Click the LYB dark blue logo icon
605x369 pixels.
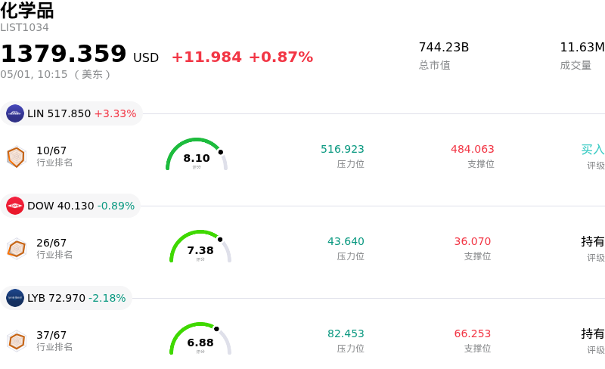tap(15, 298)
